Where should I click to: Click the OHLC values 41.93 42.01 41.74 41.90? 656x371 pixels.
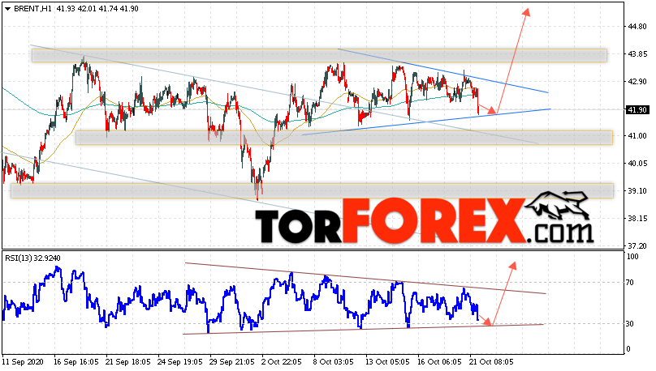point(97,9)
